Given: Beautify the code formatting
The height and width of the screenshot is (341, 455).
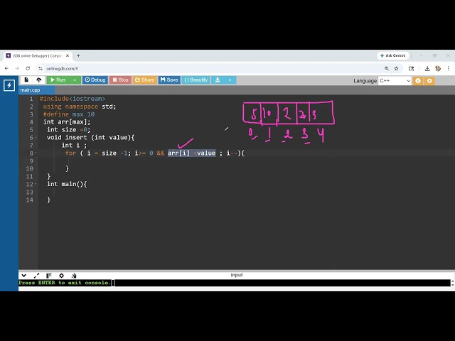Looking at the screenshot, I should pyautogui.click(x=196, y=80).
